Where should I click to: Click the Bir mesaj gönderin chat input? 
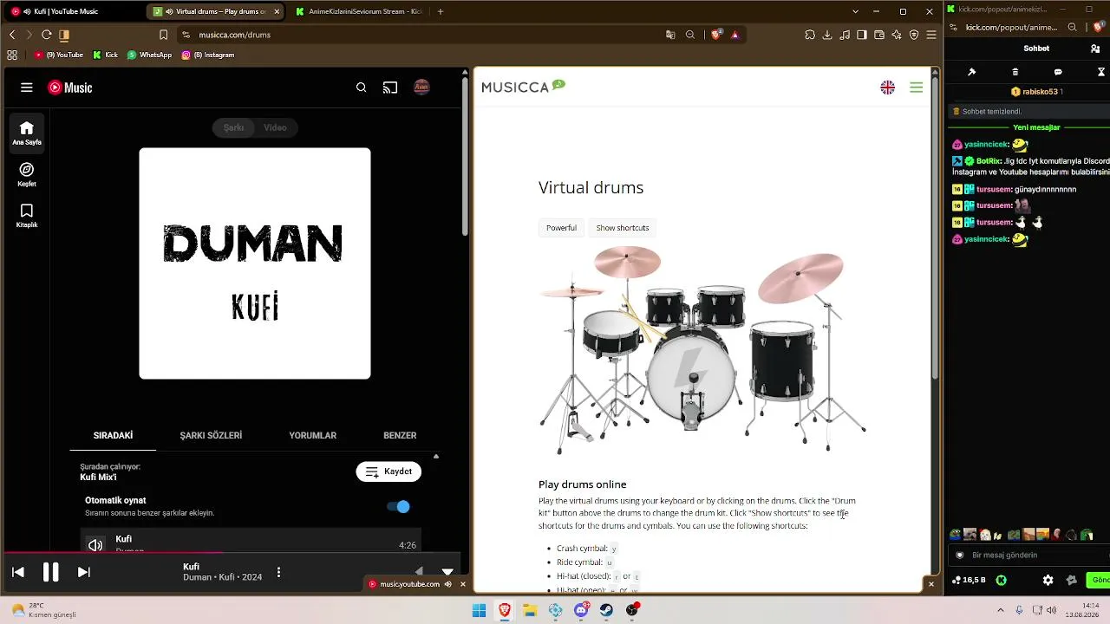coord(1031,555)
